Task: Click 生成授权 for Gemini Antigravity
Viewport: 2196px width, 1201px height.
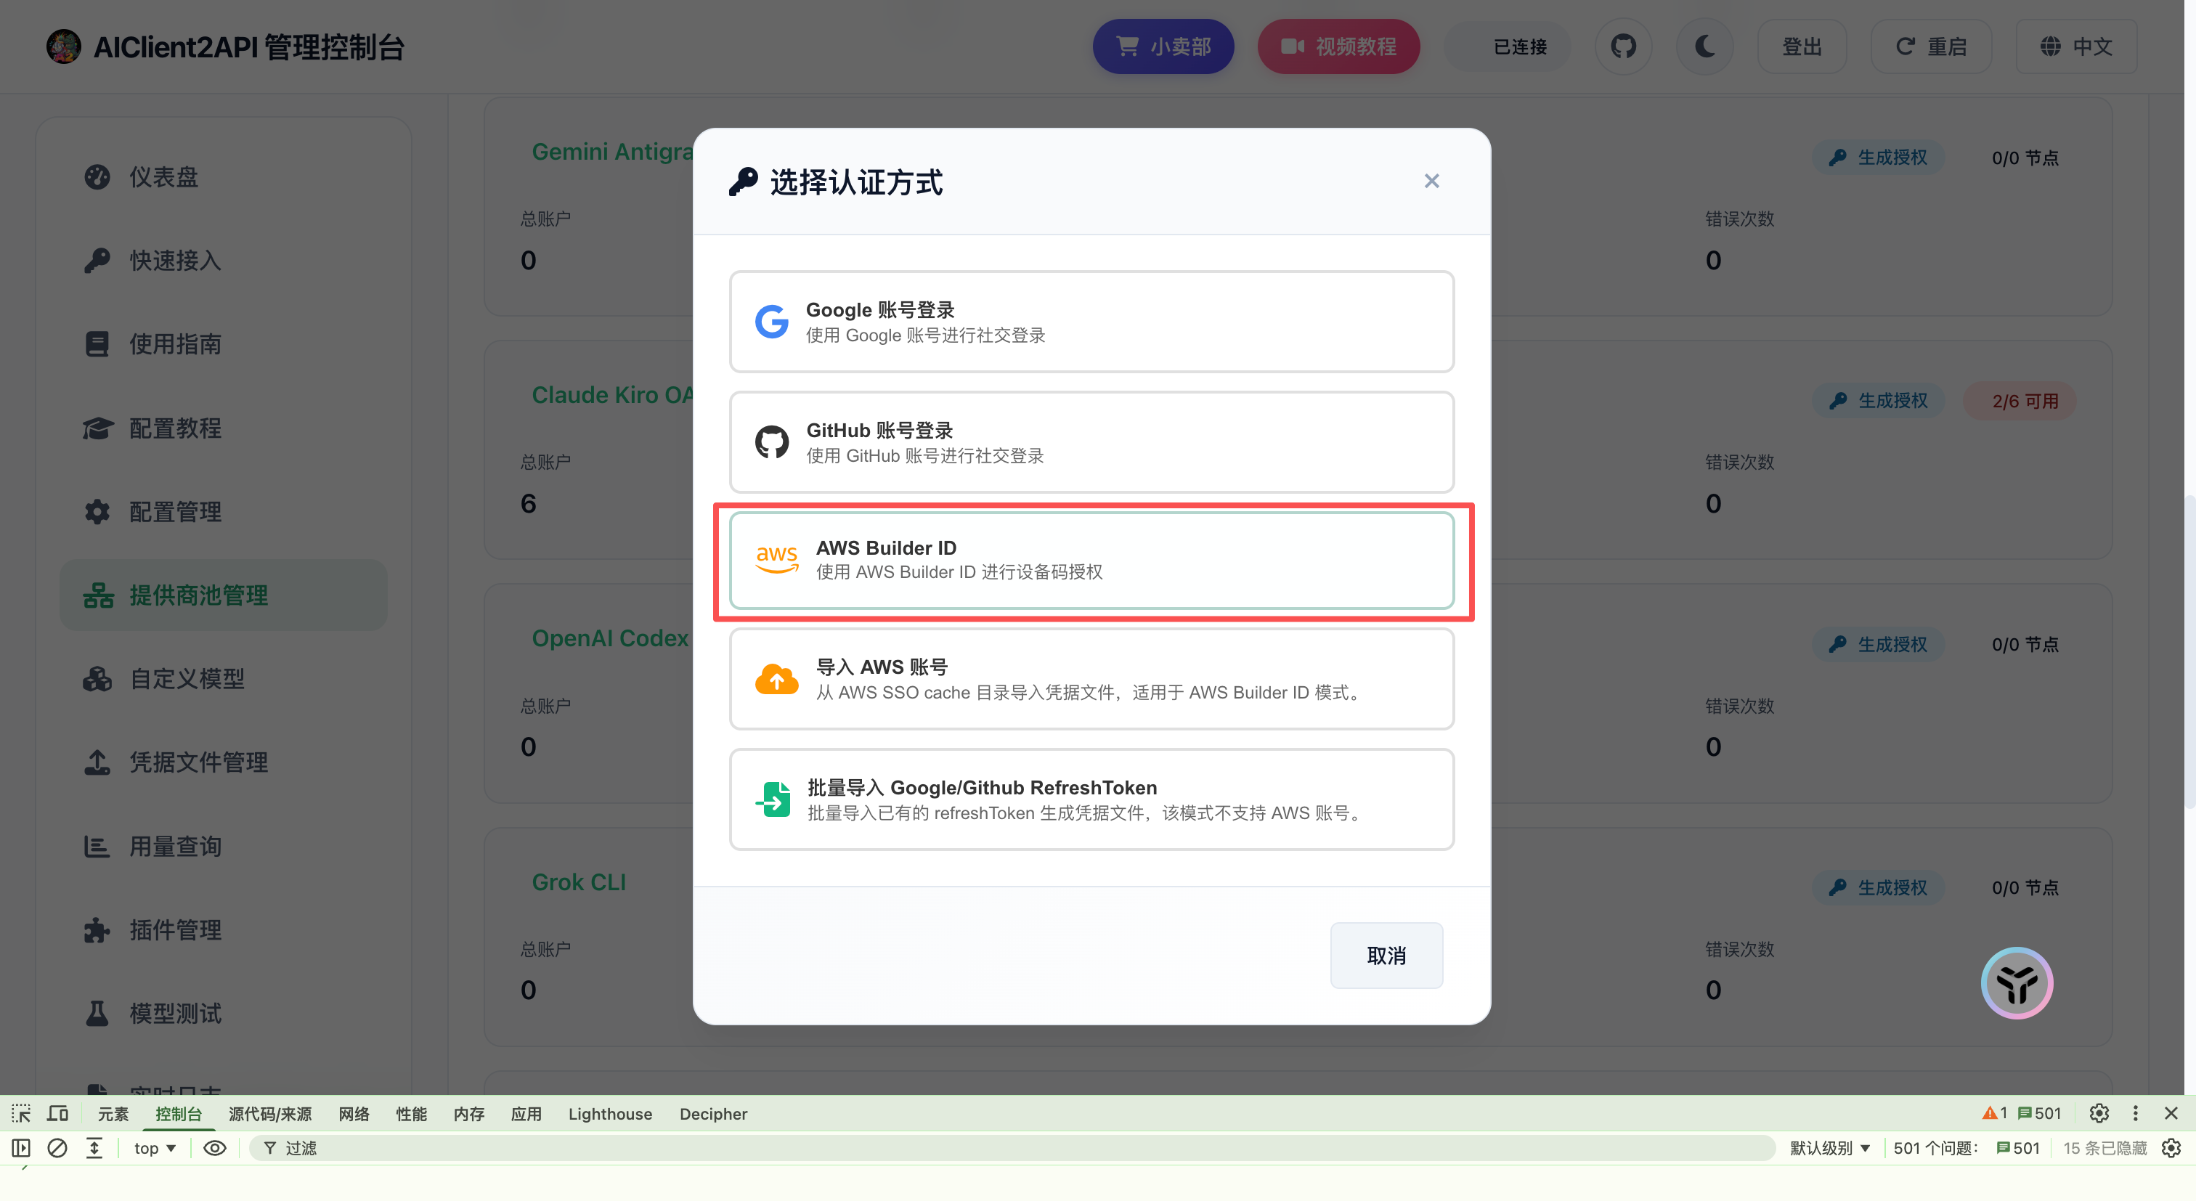Action: pos(1878,157)
